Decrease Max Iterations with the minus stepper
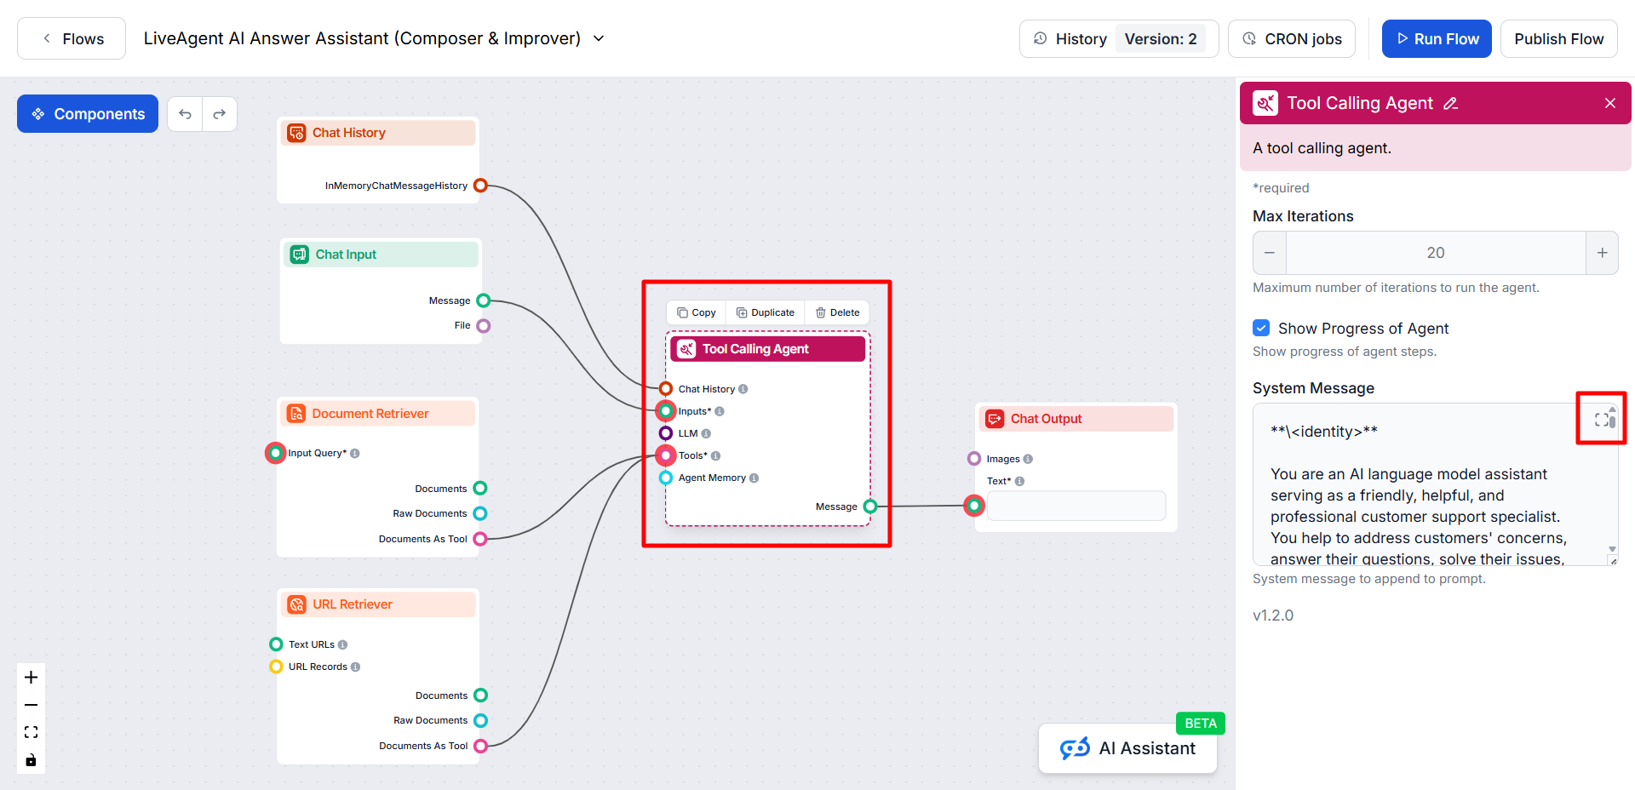 pyautogui.click(x=1270, y=253)
